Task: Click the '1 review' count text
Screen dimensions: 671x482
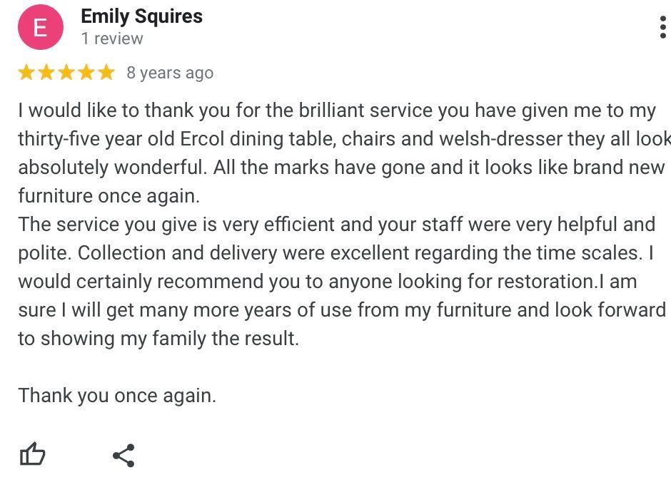Action: [x=112, y=39]
